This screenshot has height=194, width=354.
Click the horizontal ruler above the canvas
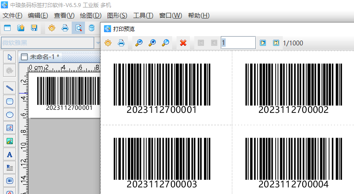(64, 68)
